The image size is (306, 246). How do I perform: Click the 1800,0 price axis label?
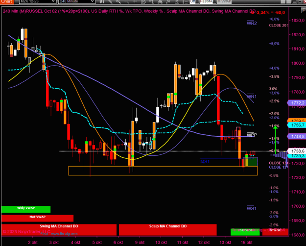tap(298, 63)
